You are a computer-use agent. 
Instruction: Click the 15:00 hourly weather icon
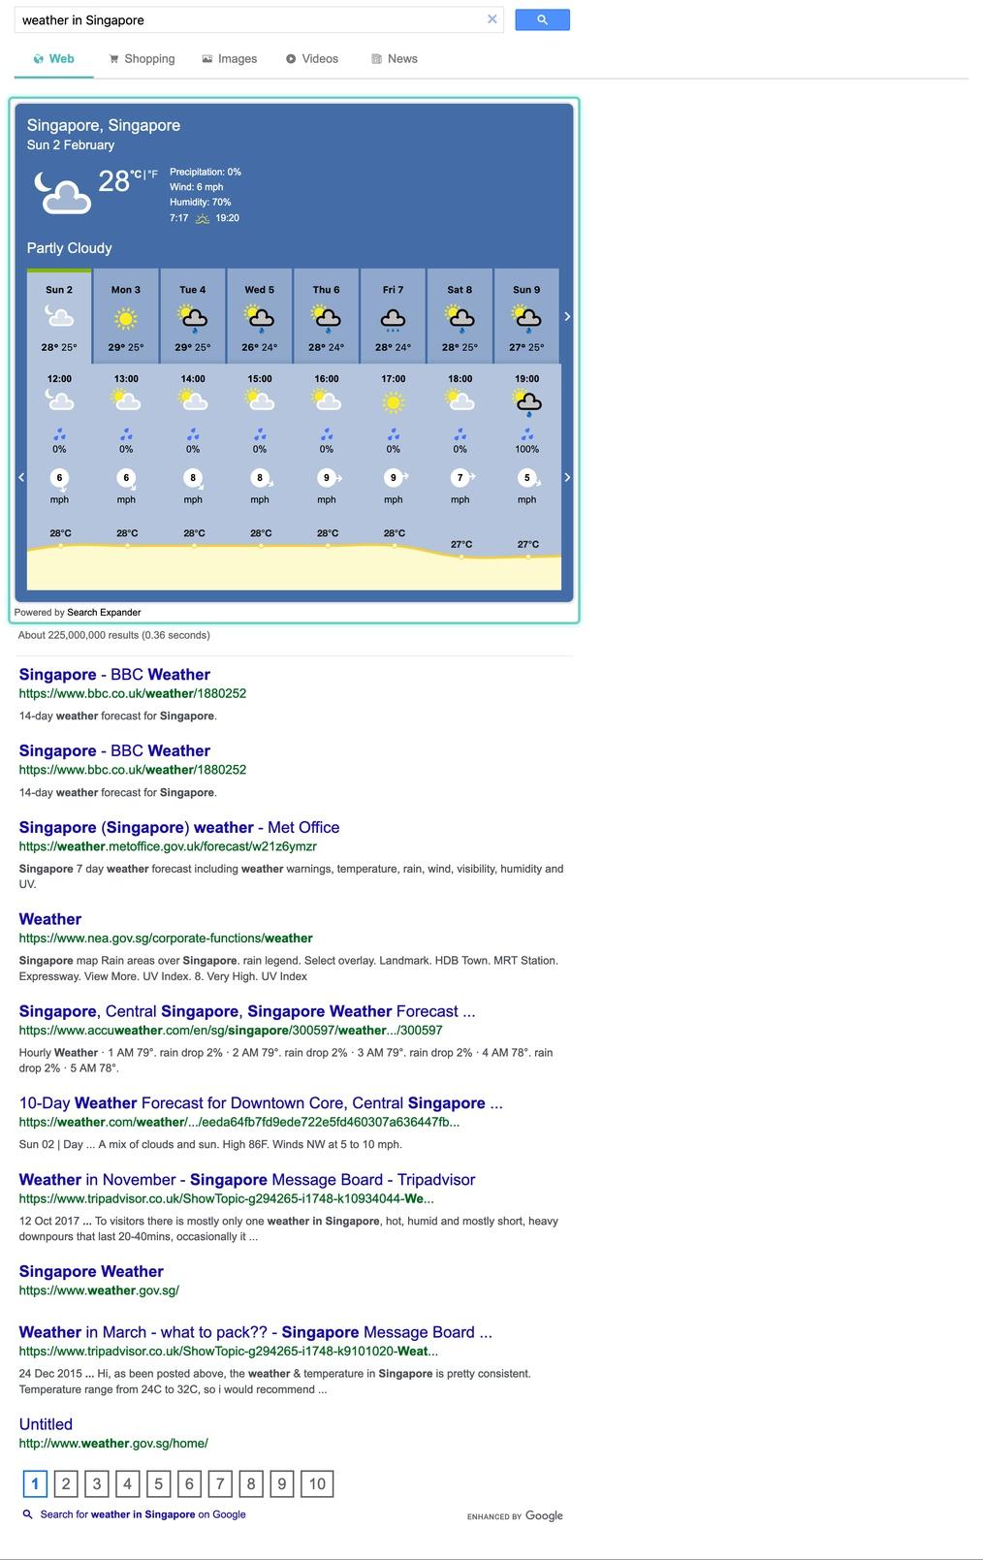pyautogui.click(x=260, y=399)
